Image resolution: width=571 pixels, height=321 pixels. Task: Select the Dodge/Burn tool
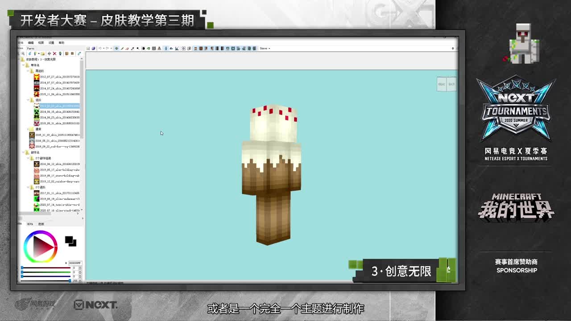pos(138,48)
